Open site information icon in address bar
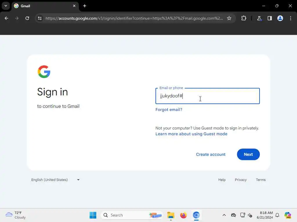 40,18
